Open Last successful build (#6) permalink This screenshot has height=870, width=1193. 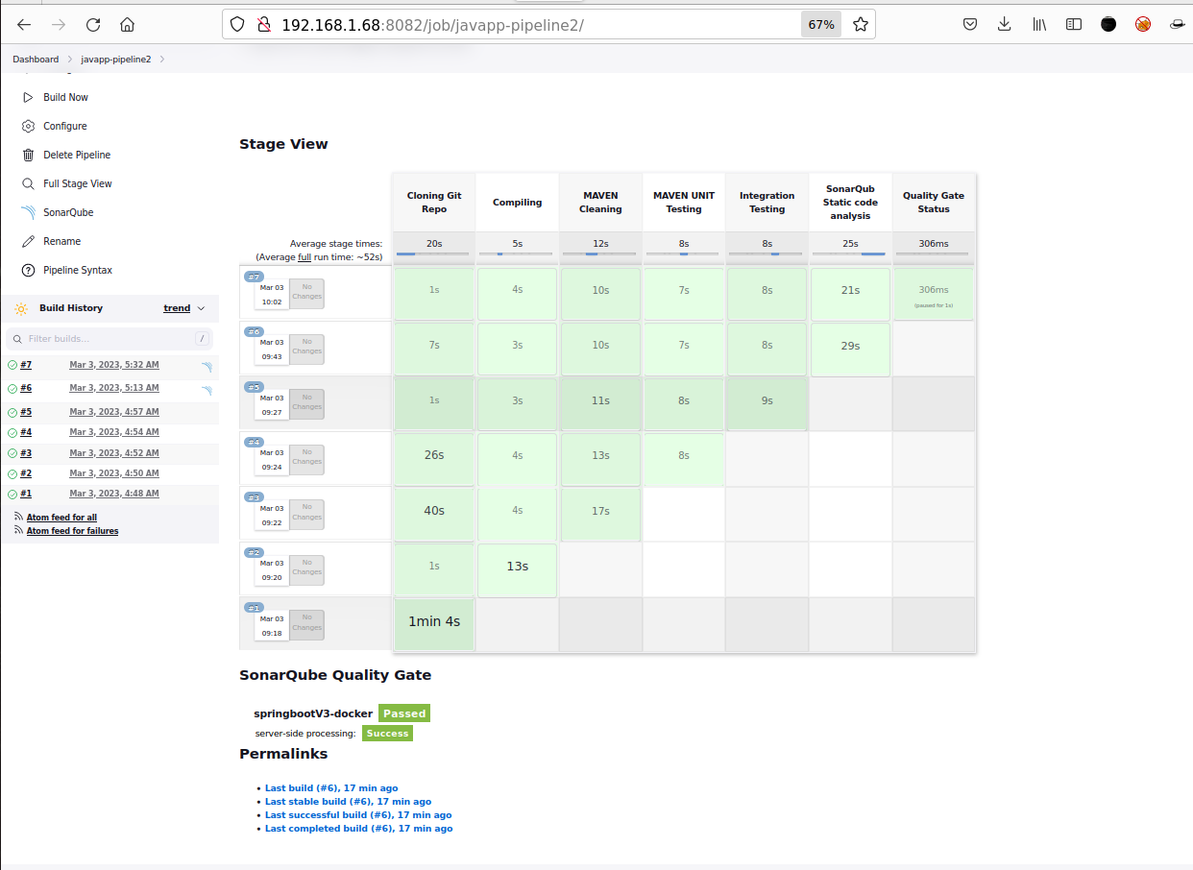tap(358, 814)
